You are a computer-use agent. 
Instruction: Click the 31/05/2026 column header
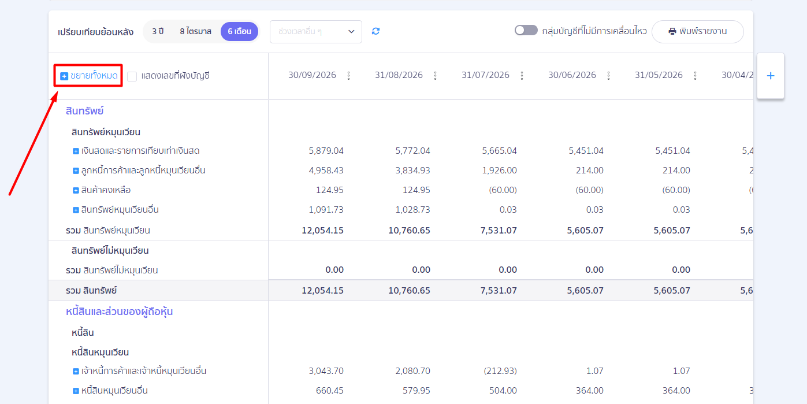[659, 76]
